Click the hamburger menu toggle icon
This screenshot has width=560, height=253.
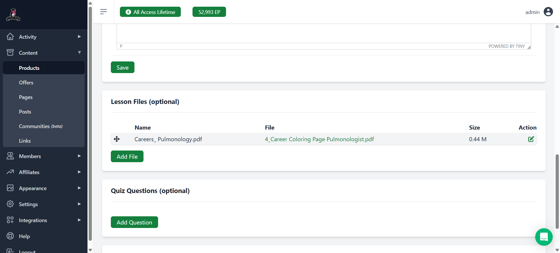[103, 12]
